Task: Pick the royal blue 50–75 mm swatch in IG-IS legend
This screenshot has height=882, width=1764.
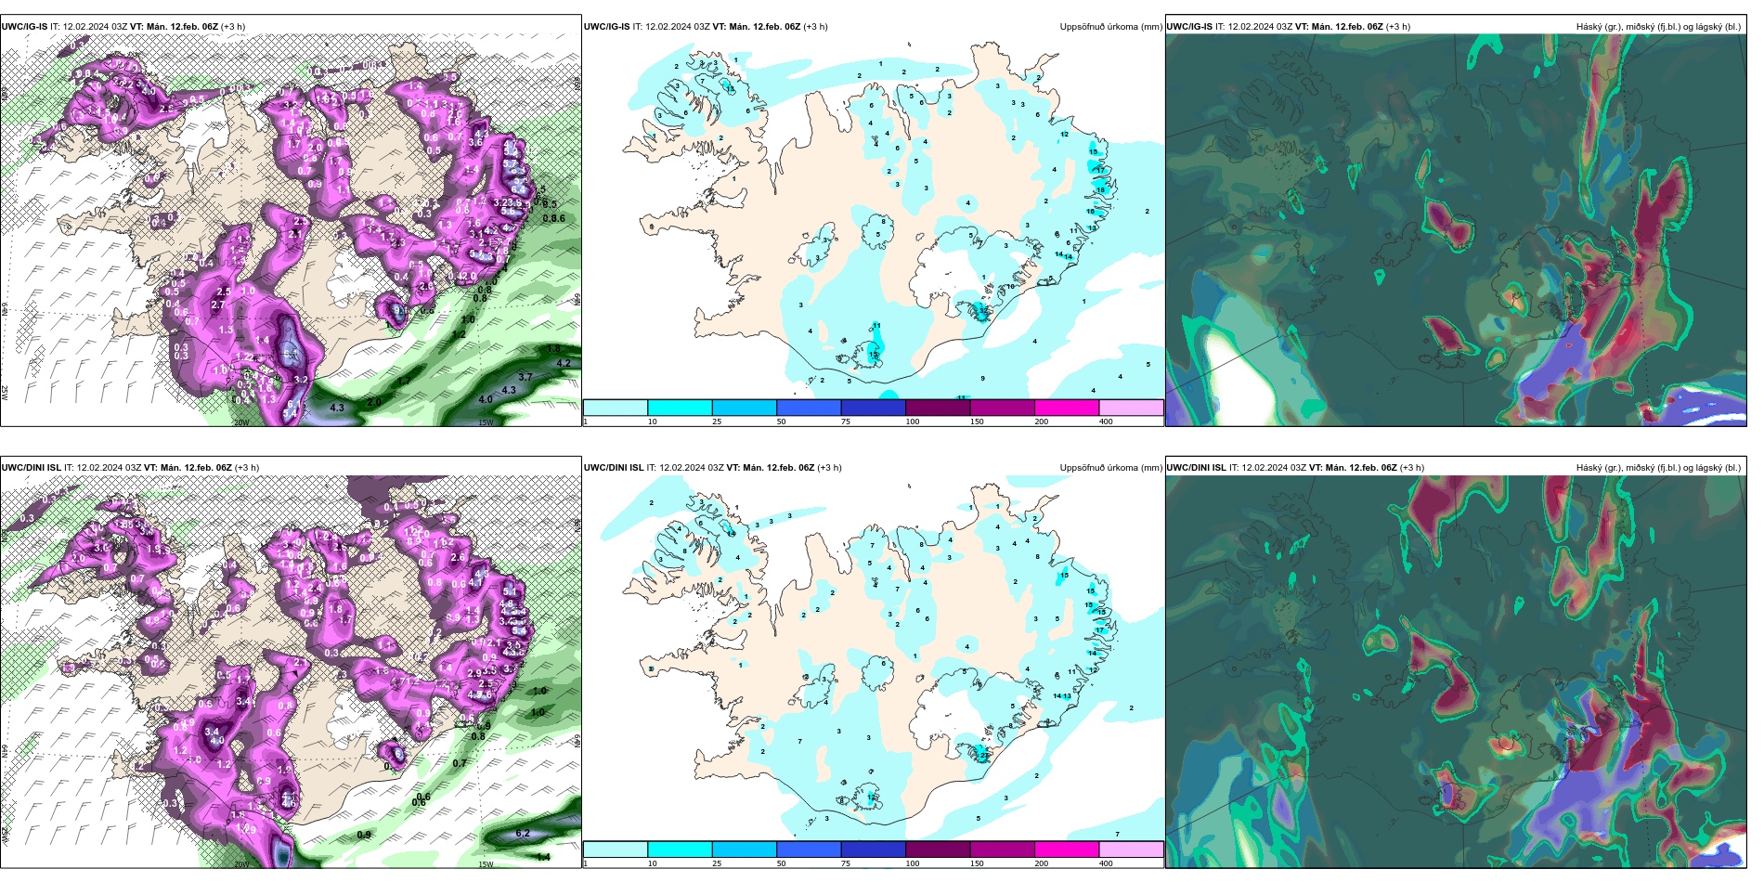Action: pos(809,408)
